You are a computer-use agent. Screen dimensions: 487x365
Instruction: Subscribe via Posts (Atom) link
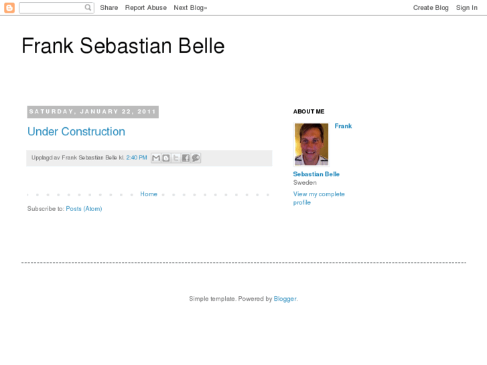84,209
